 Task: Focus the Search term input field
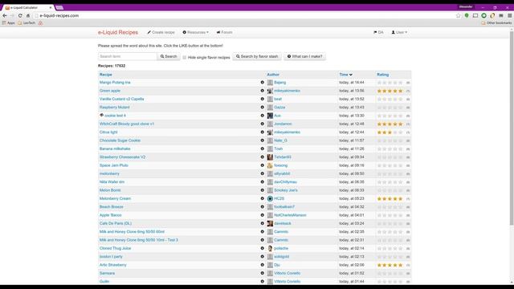pos(128,56)
